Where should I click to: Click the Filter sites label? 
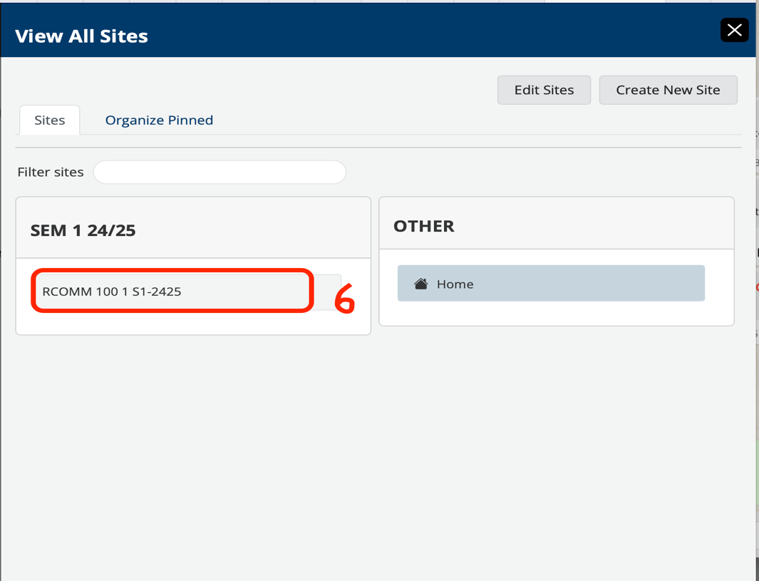[50, 172]
